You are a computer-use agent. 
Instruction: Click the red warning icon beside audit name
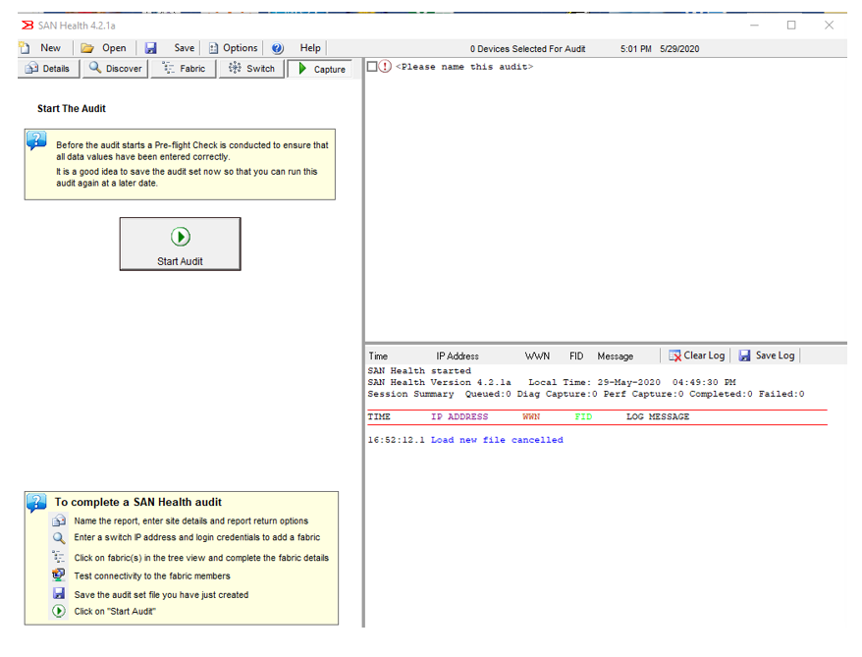pos(385,67)
